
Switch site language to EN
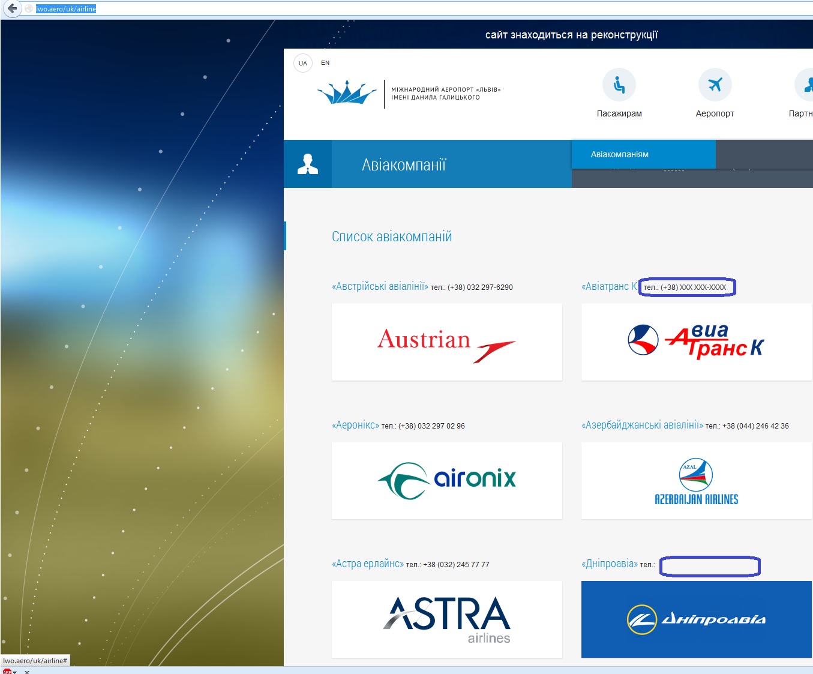[x=325, y=62]
